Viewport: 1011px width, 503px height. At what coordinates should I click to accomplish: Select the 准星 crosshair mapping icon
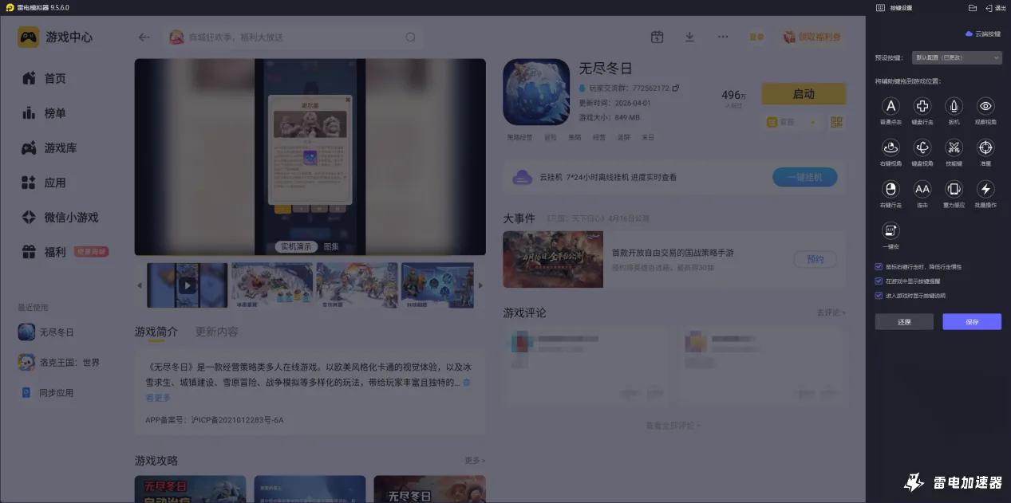pos(985,147)
